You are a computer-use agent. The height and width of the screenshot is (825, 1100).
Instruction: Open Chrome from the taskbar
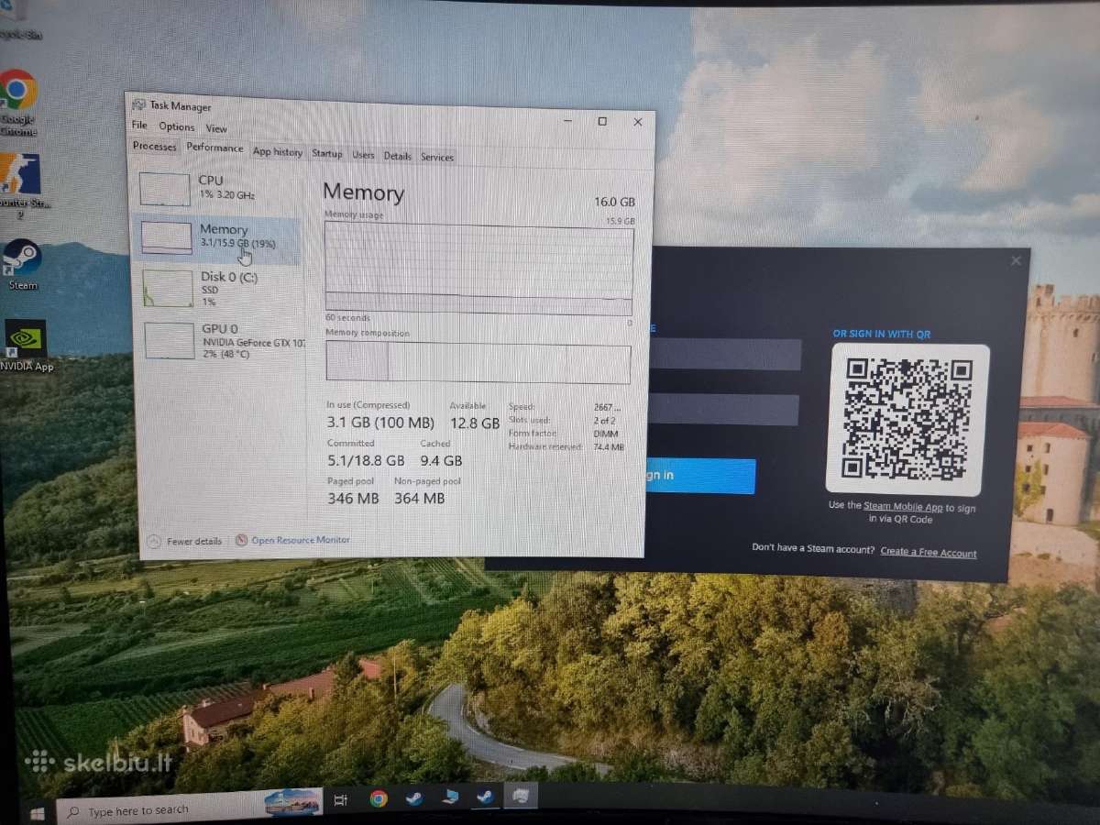(378, 798)
